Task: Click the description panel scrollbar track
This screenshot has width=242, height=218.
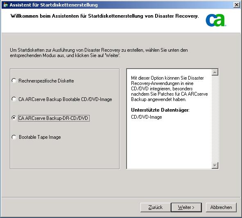Action: (215, 119)
